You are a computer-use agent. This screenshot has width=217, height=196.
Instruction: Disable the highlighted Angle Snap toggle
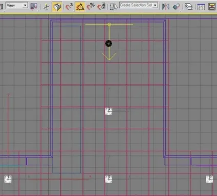[80, 7]
